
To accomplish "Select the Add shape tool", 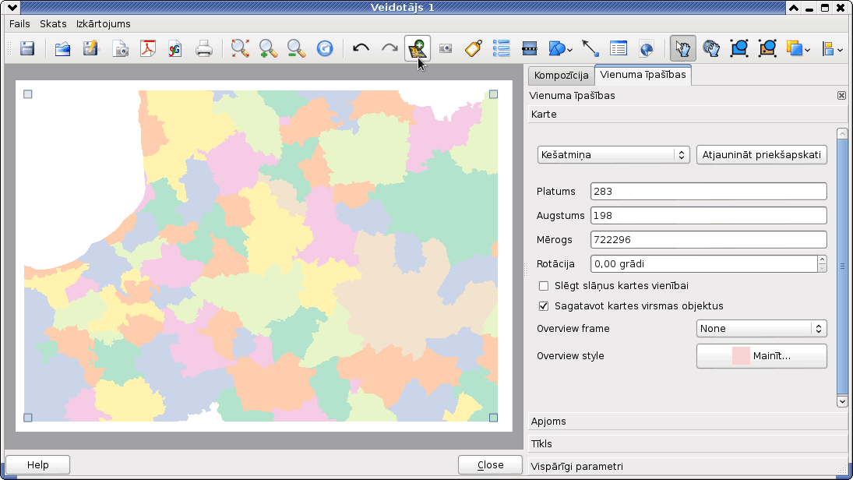I will point(556,48).
